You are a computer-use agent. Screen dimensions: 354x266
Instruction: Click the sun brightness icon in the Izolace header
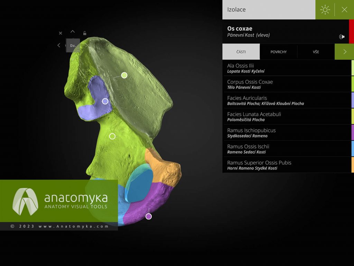pos(325,10)
